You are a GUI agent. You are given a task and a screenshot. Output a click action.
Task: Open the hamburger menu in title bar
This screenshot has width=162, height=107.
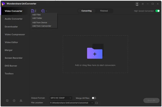pos(143,4)
